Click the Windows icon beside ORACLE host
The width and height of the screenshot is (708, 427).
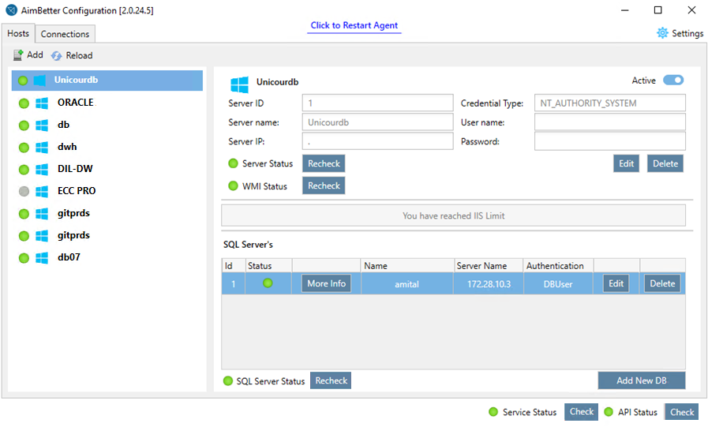pyautogui.click(x=42, y=103)
